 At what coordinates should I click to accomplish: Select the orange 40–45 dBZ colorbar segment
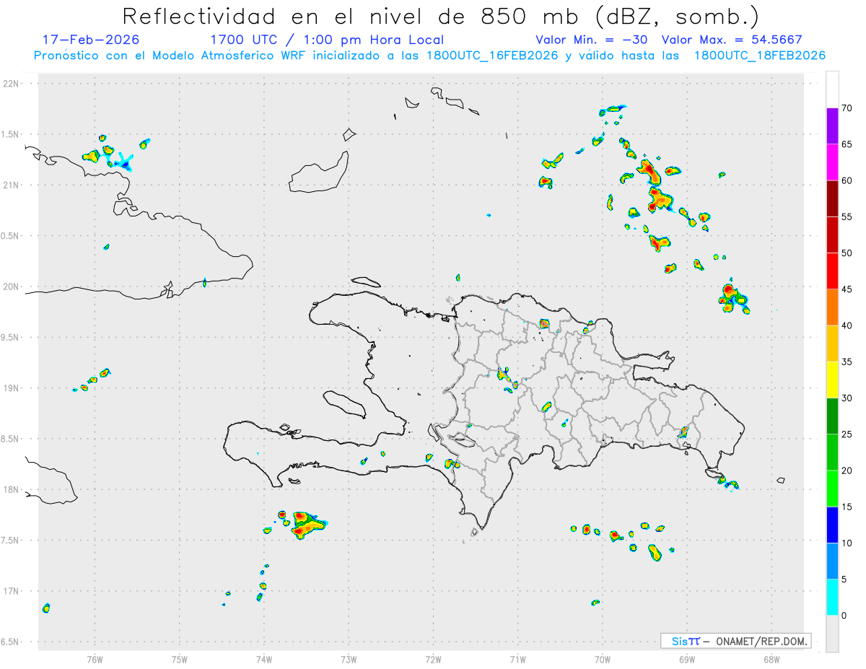[832, 307]
